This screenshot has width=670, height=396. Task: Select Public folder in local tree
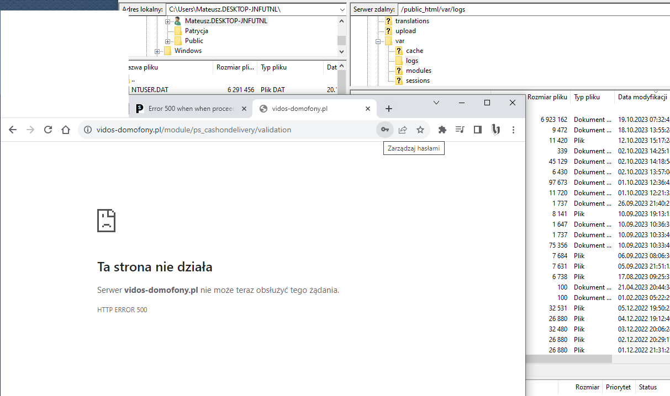[194, 41]
